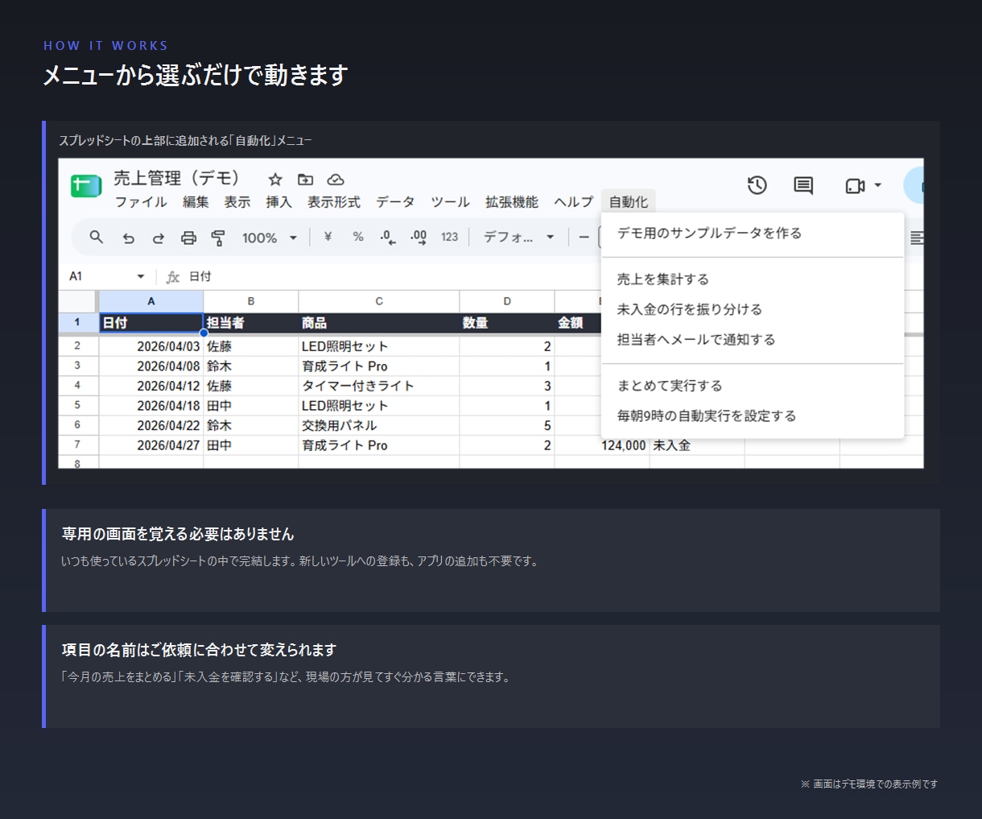This screenshot has height=819, width=982.
Task: Open the ファイル menu
Action: tap(141, 202)
